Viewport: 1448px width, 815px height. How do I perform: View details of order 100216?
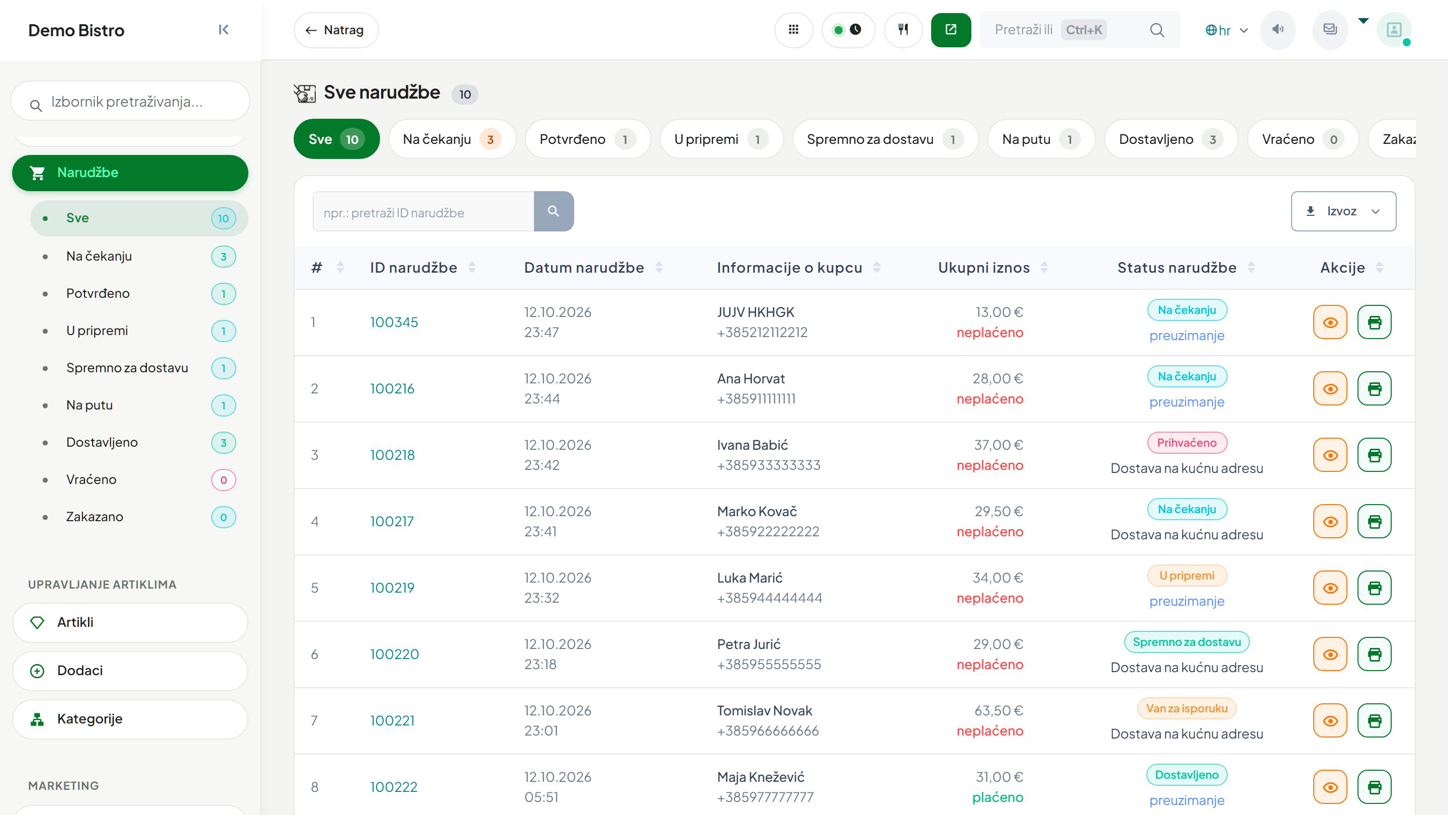coord(1330,389)
